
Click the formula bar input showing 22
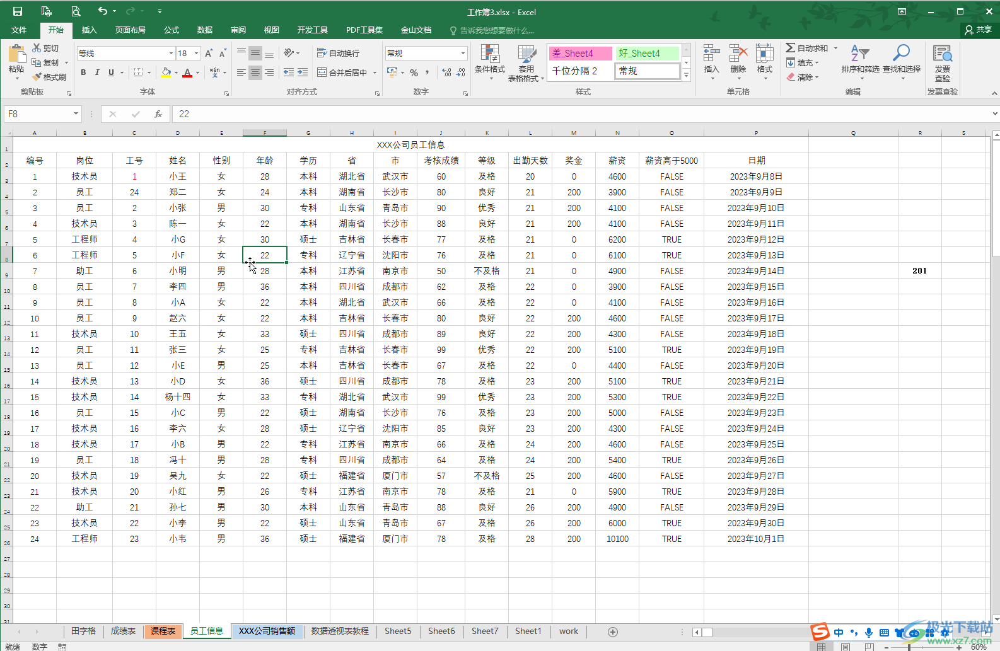pyautogui.click(x=580, y=114)
